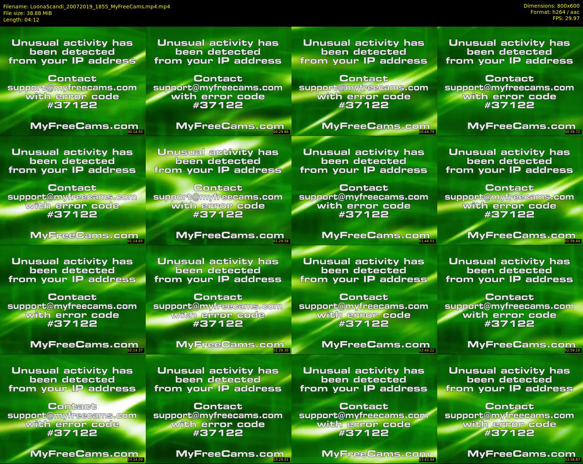Screen dimensions: 583x464
Task: Choose the frame thumbnail stamped 03:43.94
Action: (x=364, y=409)
